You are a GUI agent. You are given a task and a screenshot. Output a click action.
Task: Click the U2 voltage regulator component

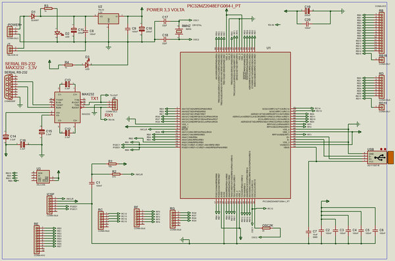[x=109, y=18]
